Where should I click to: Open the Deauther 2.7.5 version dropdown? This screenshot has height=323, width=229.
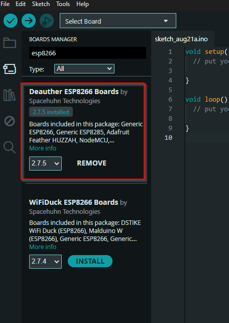(x=45, y=164)
